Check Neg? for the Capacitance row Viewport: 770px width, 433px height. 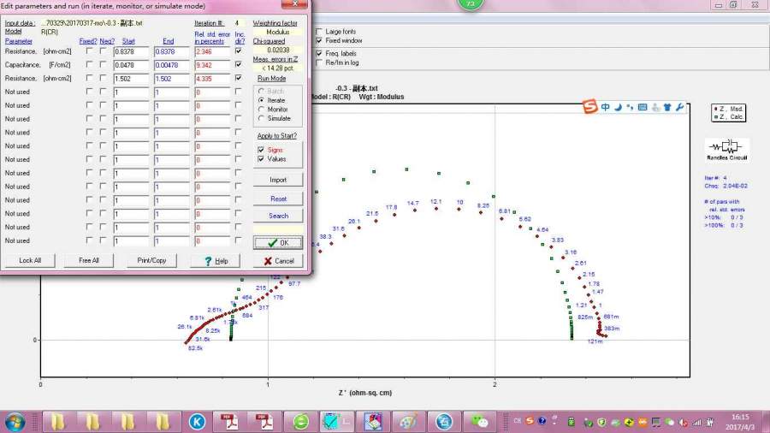pos(103,64)
